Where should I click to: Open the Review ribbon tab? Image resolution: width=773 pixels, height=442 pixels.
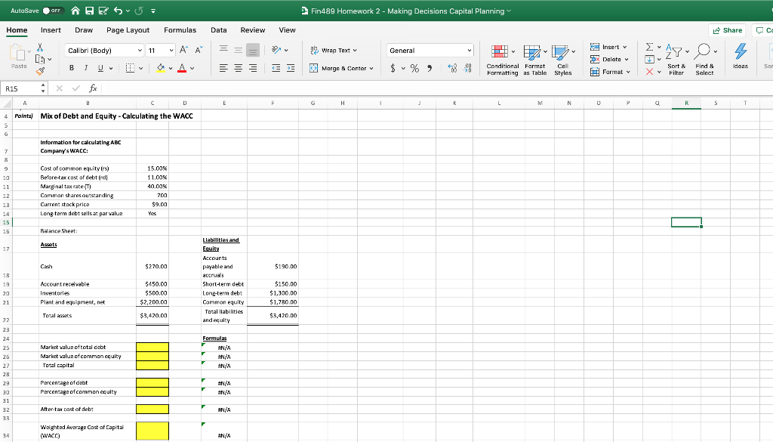(x=253, y=30)
